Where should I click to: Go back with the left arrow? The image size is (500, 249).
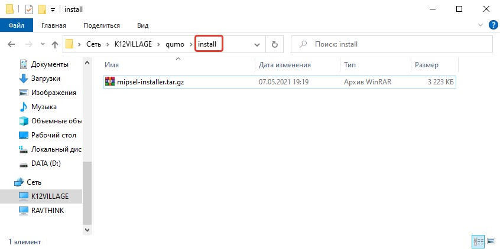coord(11,44)
